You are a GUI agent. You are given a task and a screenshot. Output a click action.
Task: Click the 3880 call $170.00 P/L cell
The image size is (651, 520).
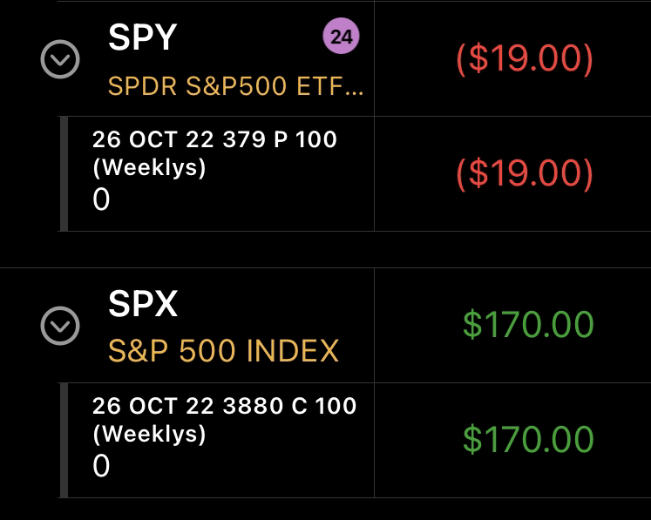528,439
